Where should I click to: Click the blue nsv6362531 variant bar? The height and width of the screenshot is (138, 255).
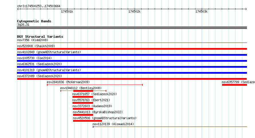(x=132, y=67)
